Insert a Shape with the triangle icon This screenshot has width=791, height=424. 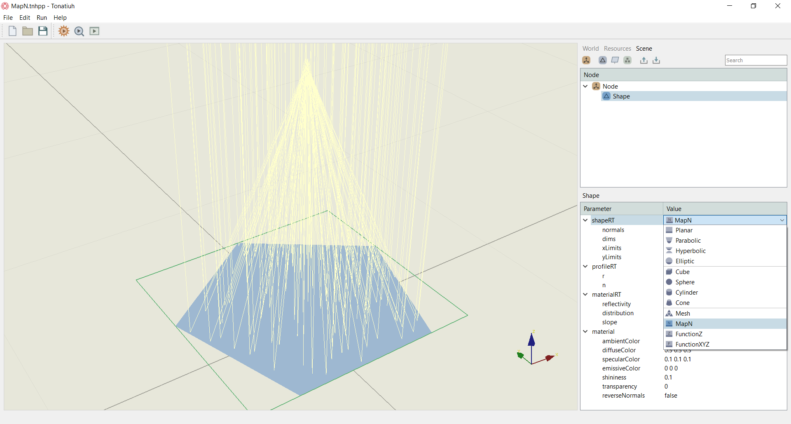(x=603, y=60)
